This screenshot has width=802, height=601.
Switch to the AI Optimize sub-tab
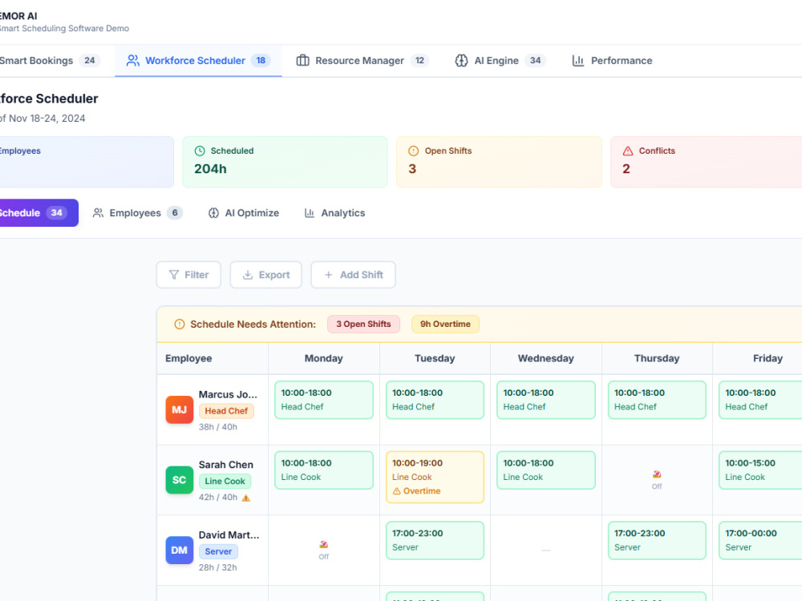click(244, 213)
